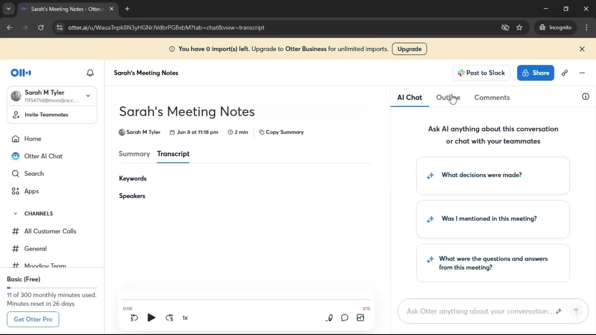The height and width of the screenshot is (335, 596).
Task: Open the tab search dropdown
Action: click(x=8, y=9)
